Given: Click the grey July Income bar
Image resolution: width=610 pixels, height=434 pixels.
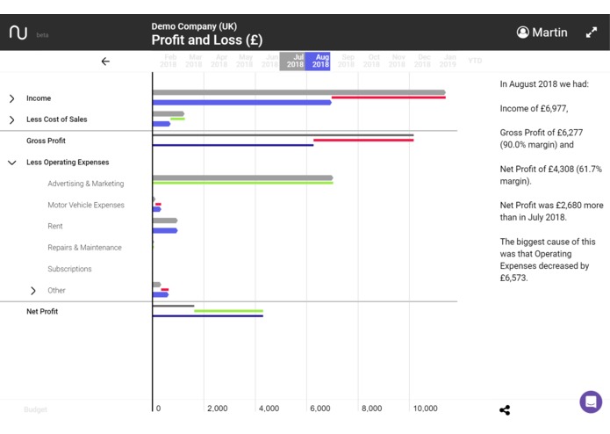Looking at the screenshot, I should (x=299, y=92).
